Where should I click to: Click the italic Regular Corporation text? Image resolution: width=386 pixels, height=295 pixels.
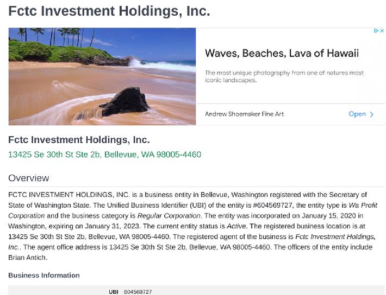point(169,216)
